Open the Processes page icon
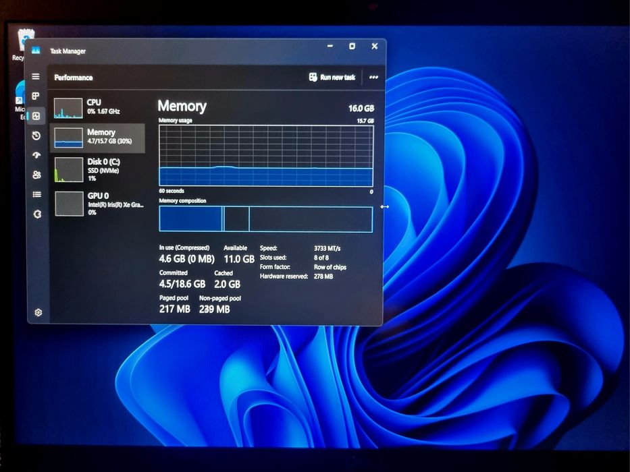This screenshot has width=630, height=472. pos(36,96)
